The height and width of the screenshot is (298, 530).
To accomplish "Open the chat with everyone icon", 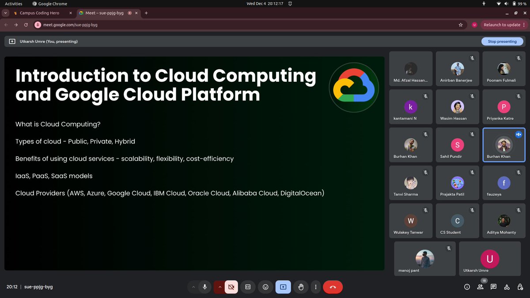I will 493,287.
